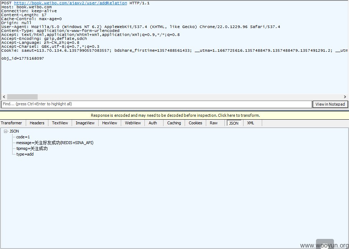Switch to the Caching tab
The height and width of the screenshot is (249, 349).
click(174, 123)
